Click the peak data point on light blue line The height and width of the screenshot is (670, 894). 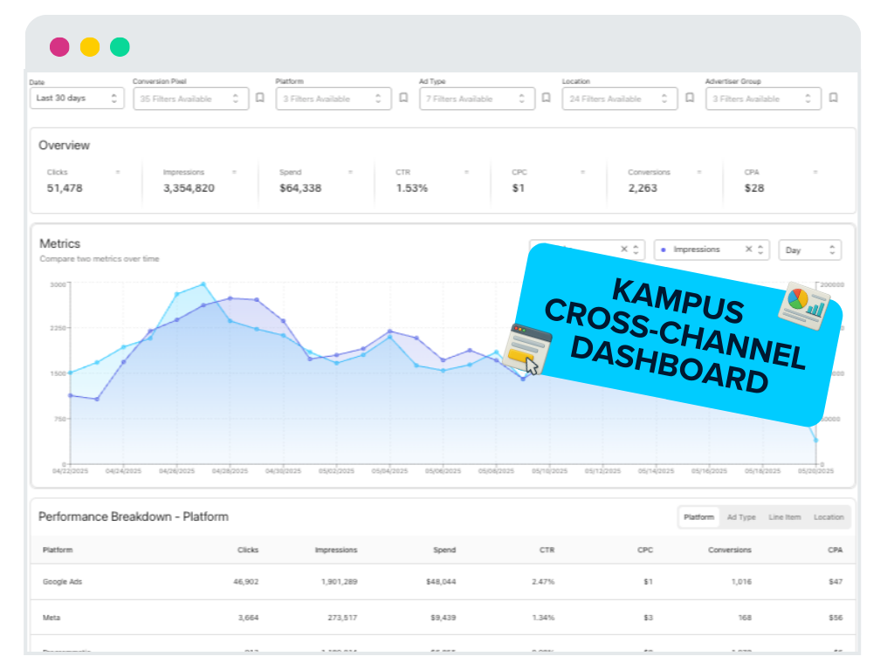pyautogui.click(x=203, y=284)
